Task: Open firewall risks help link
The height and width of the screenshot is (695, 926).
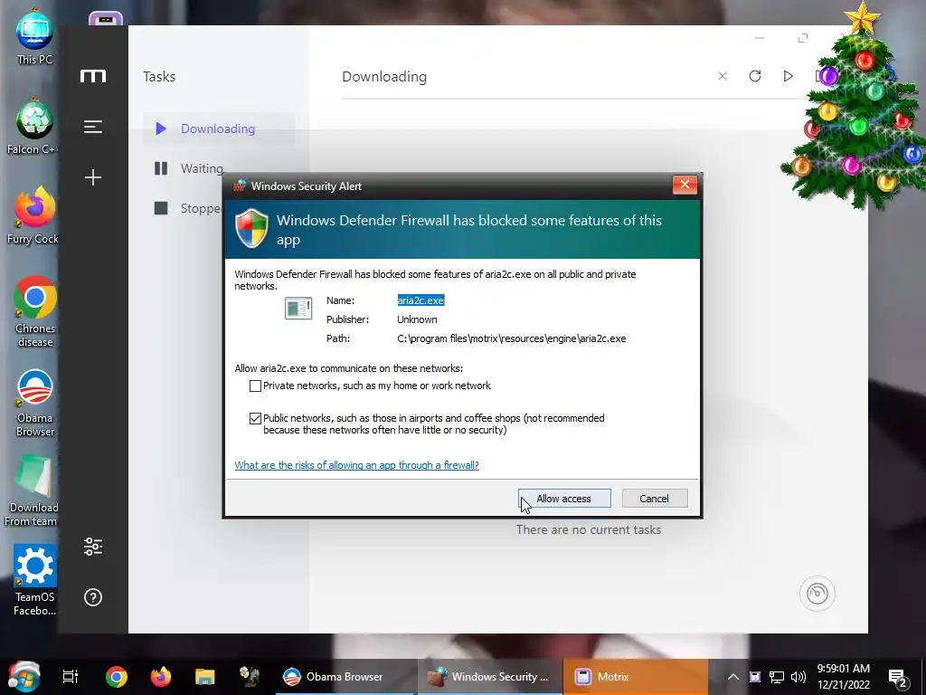Action: (356, 465)
